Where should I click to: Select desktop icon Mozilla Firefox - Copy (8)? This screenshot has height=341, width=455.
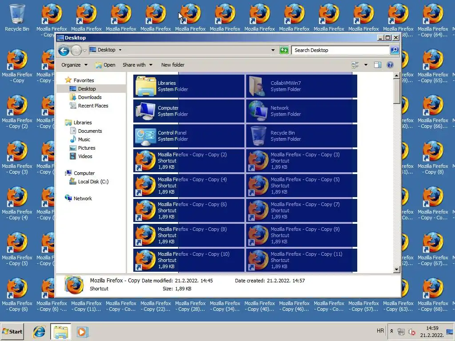tap(433, 158)
